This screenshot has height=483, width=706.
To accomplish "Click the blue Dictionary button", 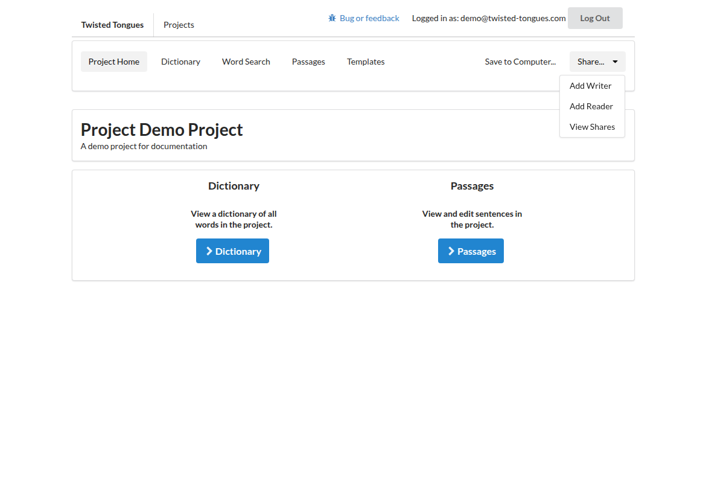I will point(232,251).
